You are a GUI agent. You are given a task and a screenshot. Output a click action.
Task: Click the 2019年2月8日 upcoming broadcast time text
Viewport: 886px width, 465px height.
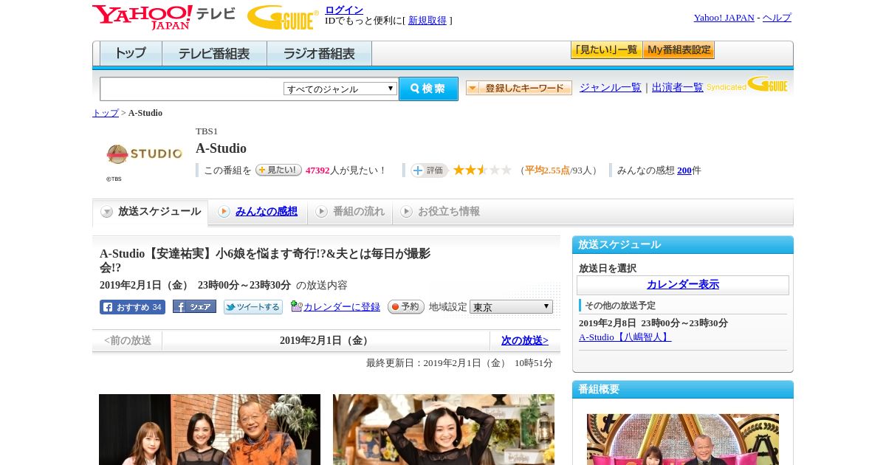click(653, 323)
